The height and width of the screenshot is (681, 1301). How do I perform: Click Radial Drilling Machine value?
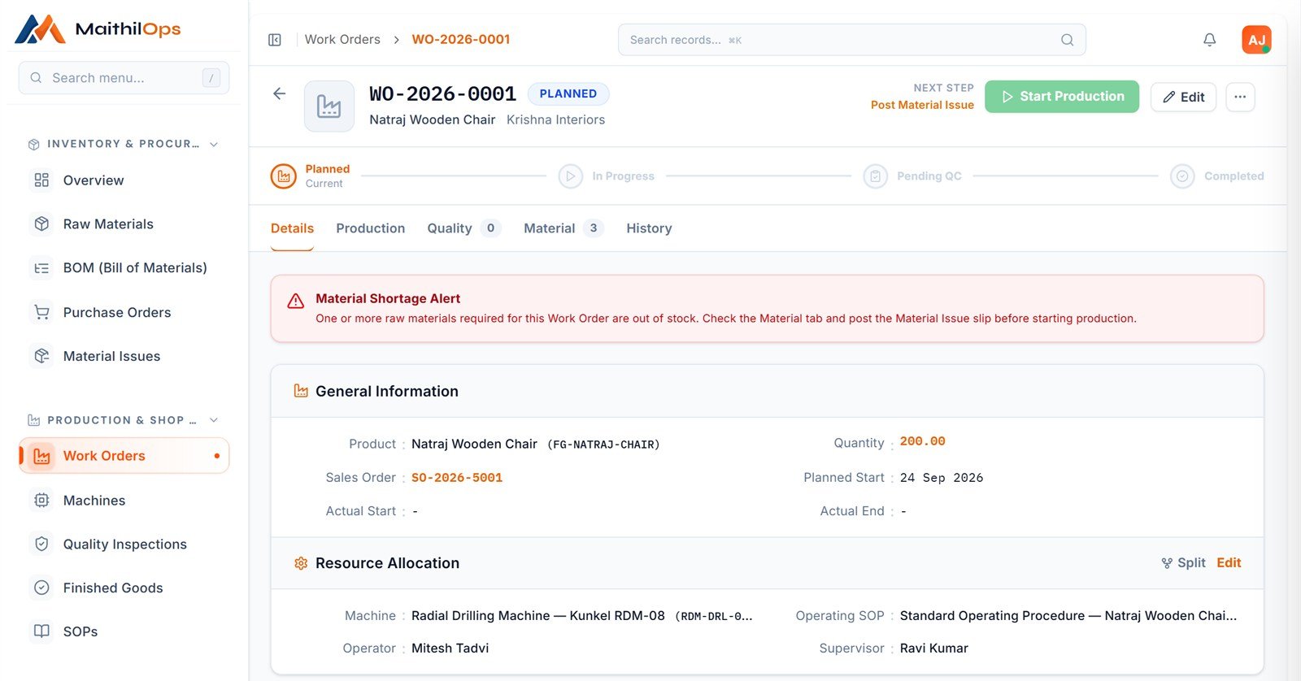pyautogui.click(x=582, y=616)
